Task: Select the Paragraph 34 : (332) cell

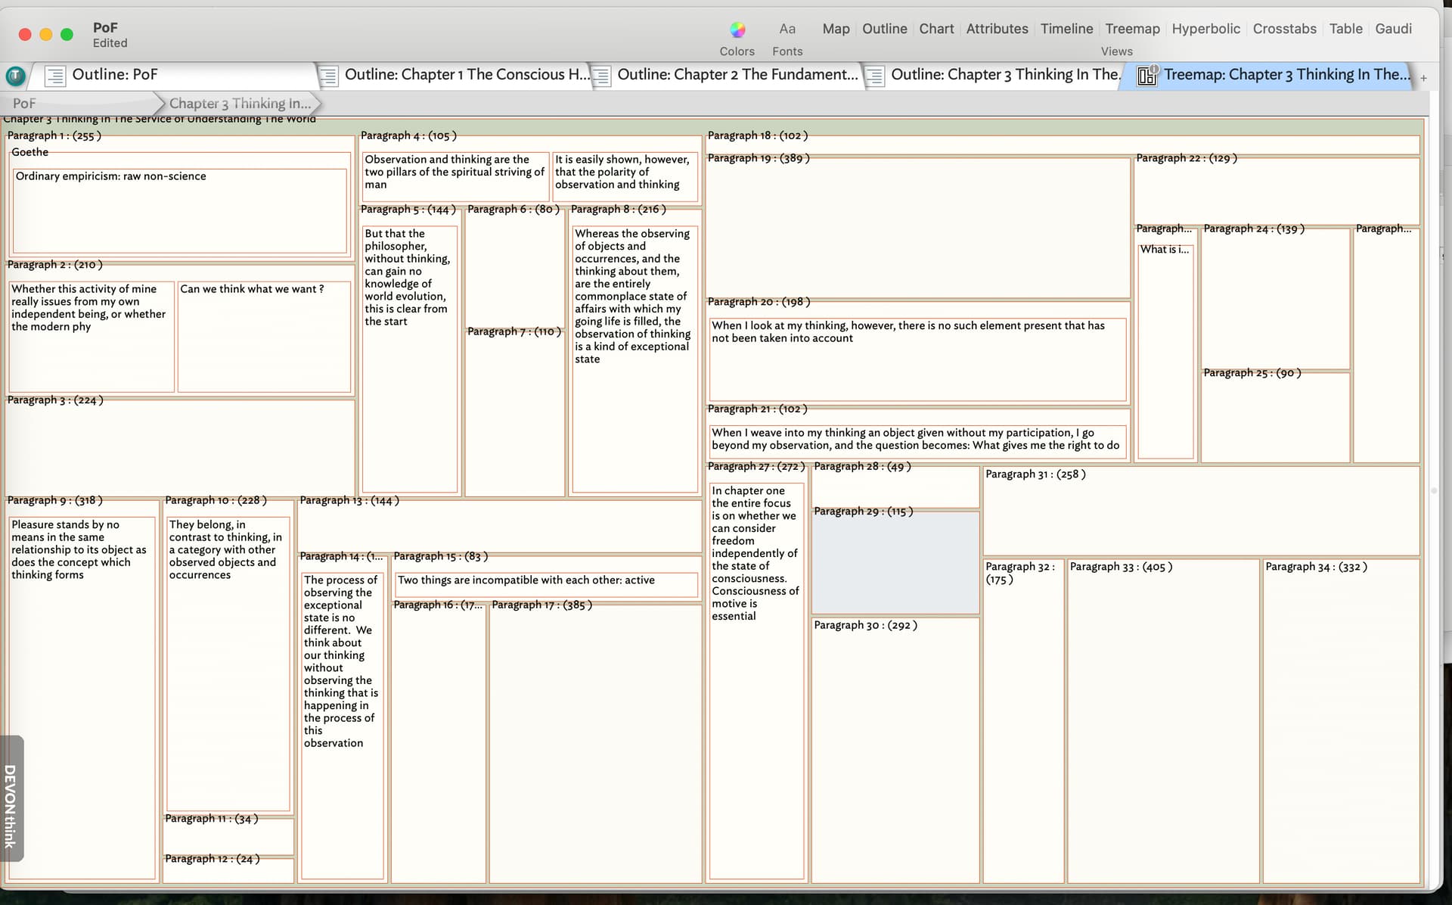Action: 1341,723
